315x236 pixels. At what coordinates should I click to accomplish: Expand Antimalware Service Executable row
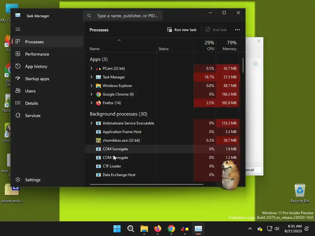pyautogui.click(x=91, y=123)
